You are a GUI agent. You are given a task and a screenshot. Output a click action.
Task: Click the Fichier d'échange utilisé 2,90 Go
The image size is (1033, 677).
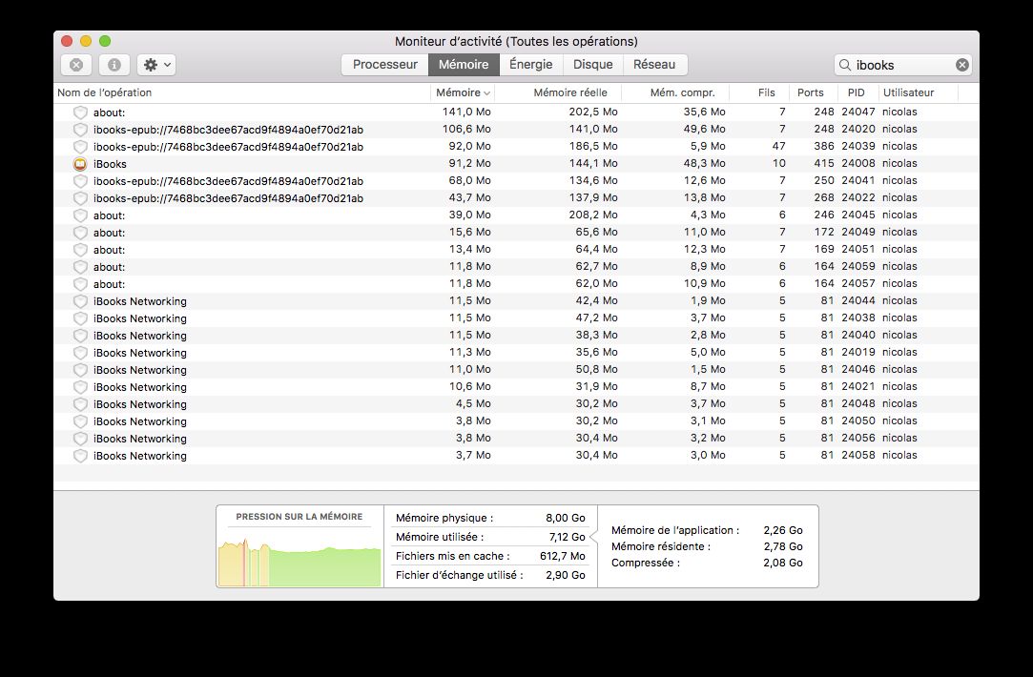[566, 575]
